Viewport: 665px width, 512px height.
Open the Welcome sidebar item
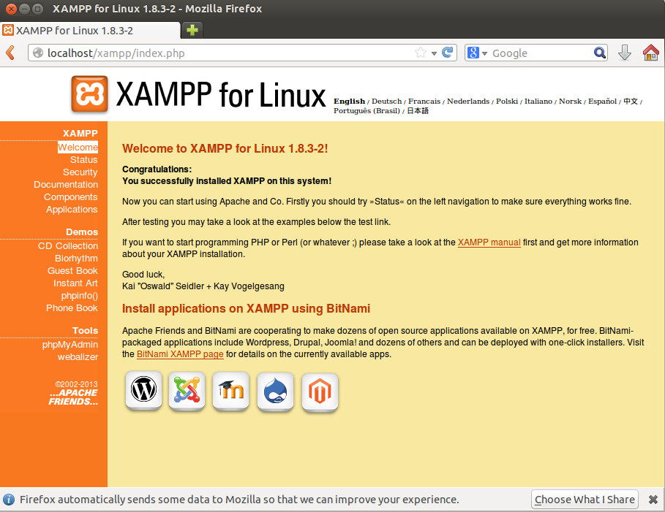[x=78, y=147]
